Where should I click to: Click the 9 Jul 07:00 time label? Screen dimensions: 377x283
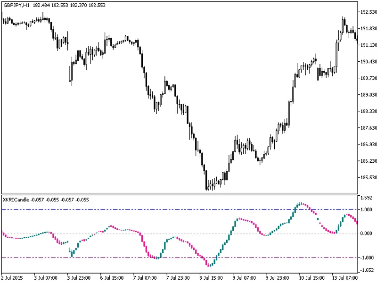(x=244, y=278)
